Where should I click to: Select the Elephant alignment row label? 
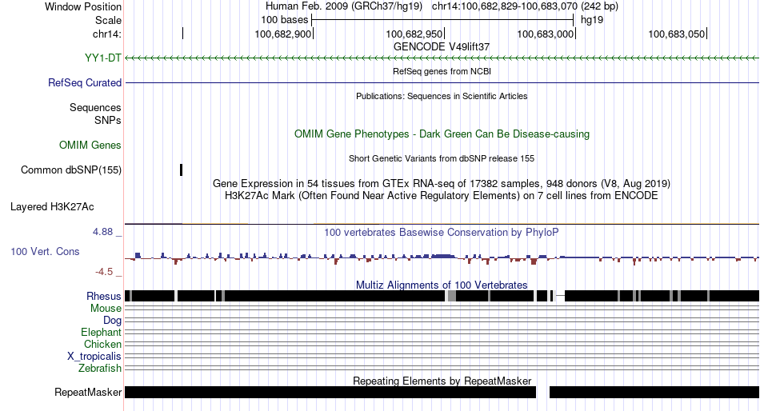pyautogui.click(x=101, y=332)
